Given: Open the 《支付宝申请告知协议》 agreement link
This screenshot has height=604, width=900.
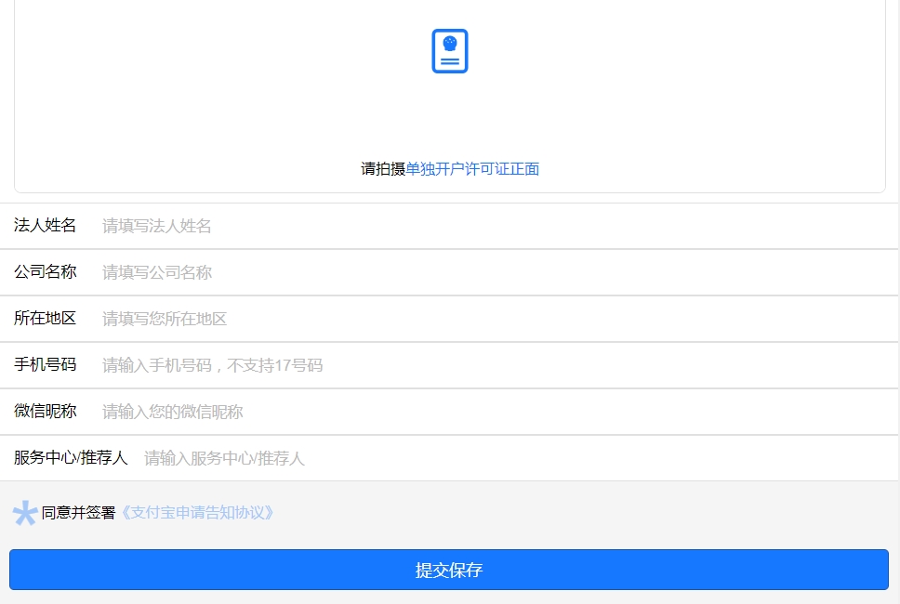Looking at the screenshot, I should (x=197, y=513).
